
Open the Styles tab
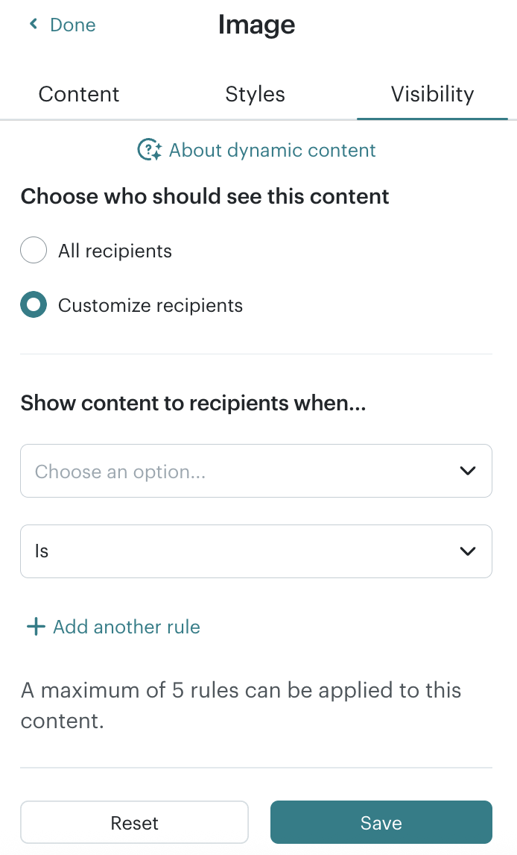tap(256, 94)
